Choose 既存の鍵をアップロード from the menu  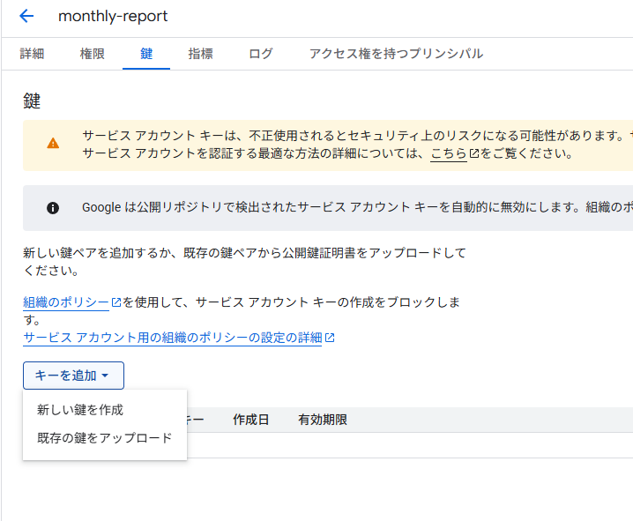[x=105, y=438]
